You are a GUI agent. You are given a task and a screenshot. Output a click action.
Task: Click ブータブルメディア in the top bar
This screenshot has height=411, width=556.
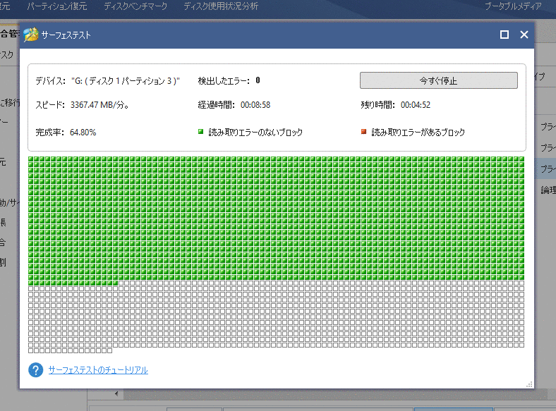coord(513,6)
